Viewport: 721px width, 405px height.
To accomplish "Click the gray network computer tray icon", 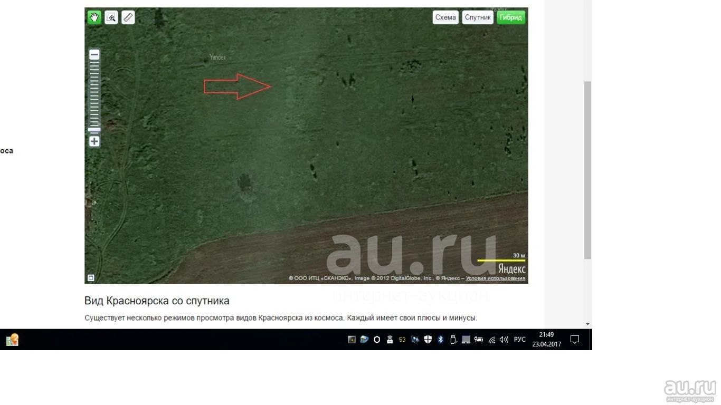I will [x=466, y=340].
